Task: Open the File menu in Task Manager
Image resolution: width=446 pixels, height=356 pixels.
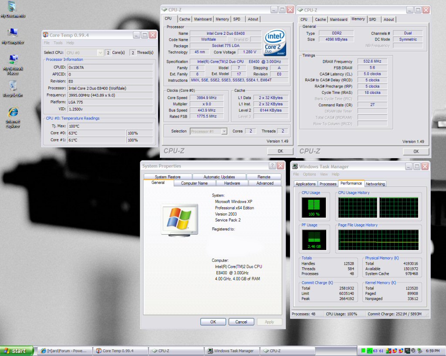Action: coord(296,174)
